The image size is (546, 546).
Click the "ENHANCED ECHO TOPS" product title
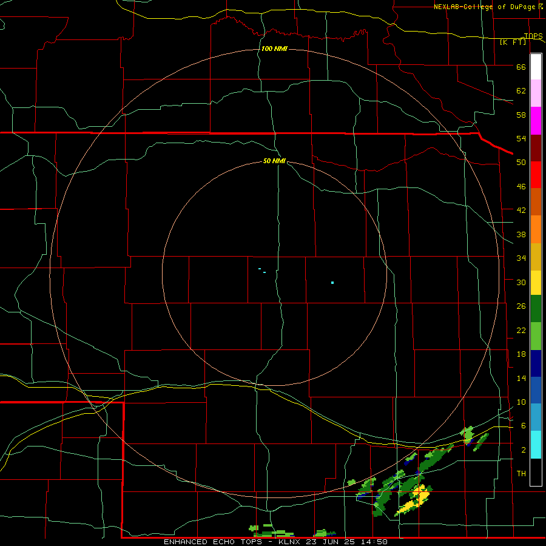(213, 542)
